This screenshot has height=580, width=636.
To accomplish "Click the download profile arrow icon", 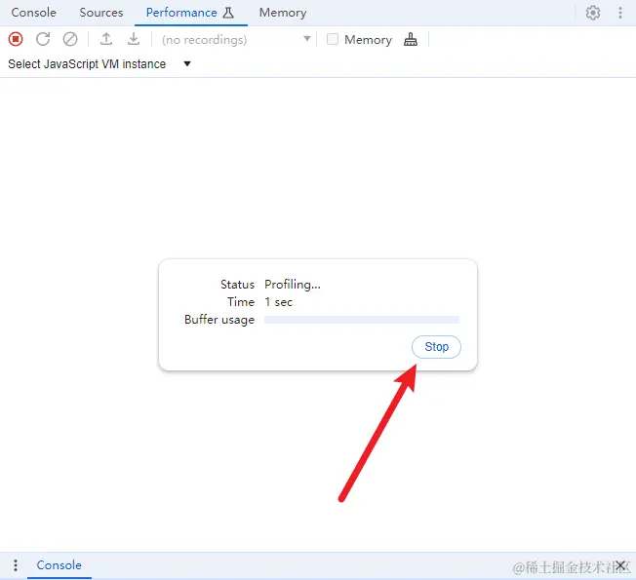I will point(134,39).
